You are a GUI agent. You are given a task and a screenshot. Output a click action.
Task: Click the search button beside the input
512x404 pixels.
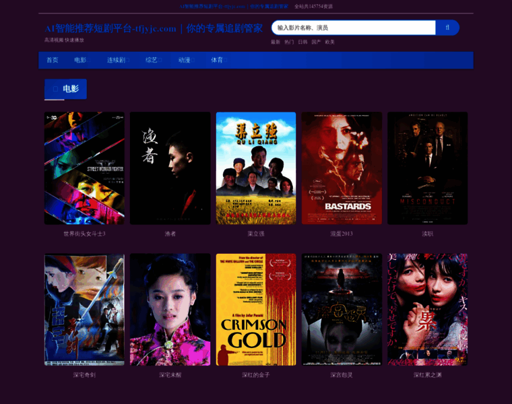coord(447,28)
